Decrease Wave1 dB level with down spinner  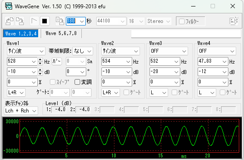click(40, 74)
